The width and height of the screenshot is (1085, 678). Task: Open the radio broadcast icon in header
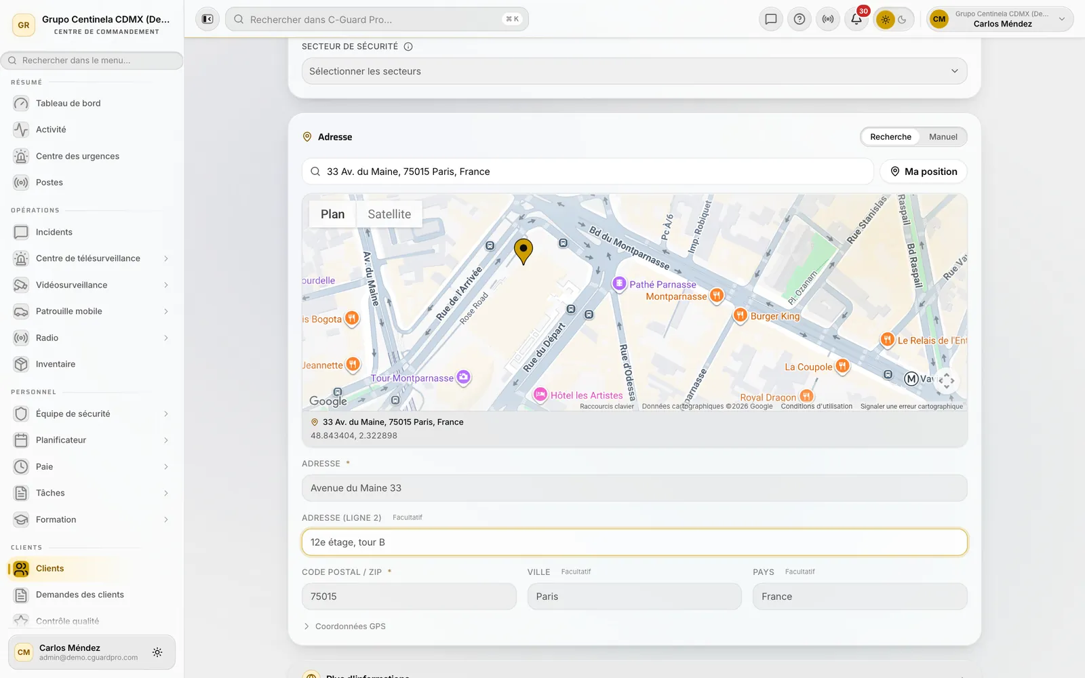coord(828,19)
